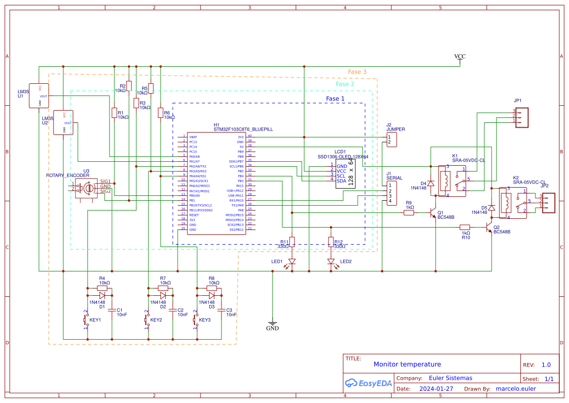Click the Fase 1 region label
Image resolution: width=569 pixels, height=403 pixels.
(x=335, y=98)
